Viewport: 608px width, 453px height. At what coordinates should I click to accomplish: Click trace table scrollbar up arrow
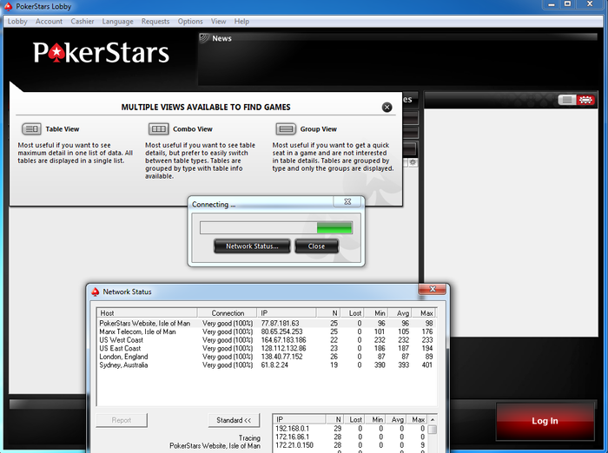pyautogui.click(x=433, y=420)
